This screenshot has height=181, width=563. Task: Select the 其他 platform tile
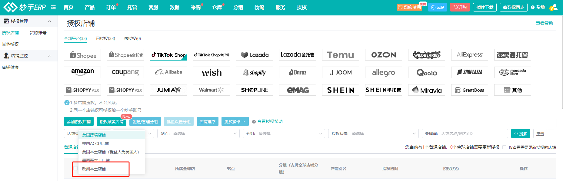coord(513,90)
